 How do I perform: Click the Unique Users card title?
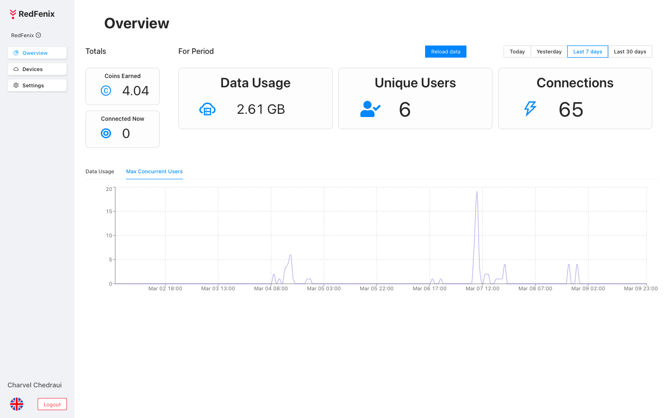pos(415,83)
